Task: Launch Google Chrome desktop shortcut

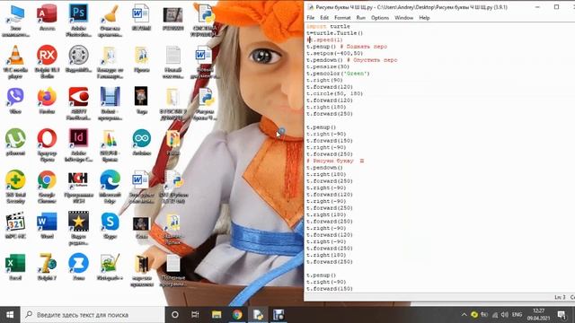Action: [47, 187]
